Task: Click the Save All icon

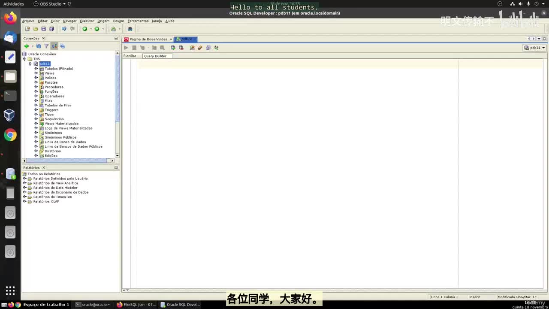Action: (x=51, y=29)
